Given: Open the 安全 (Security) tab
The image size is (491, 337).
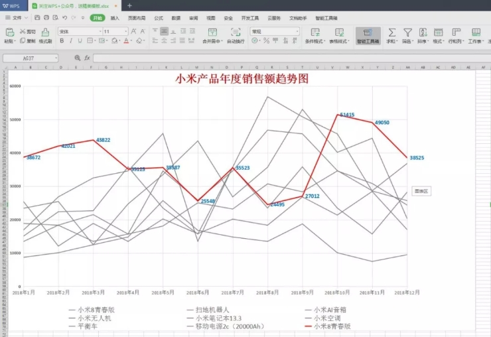Looking at the screenshot, I should [x=228, y=18].
